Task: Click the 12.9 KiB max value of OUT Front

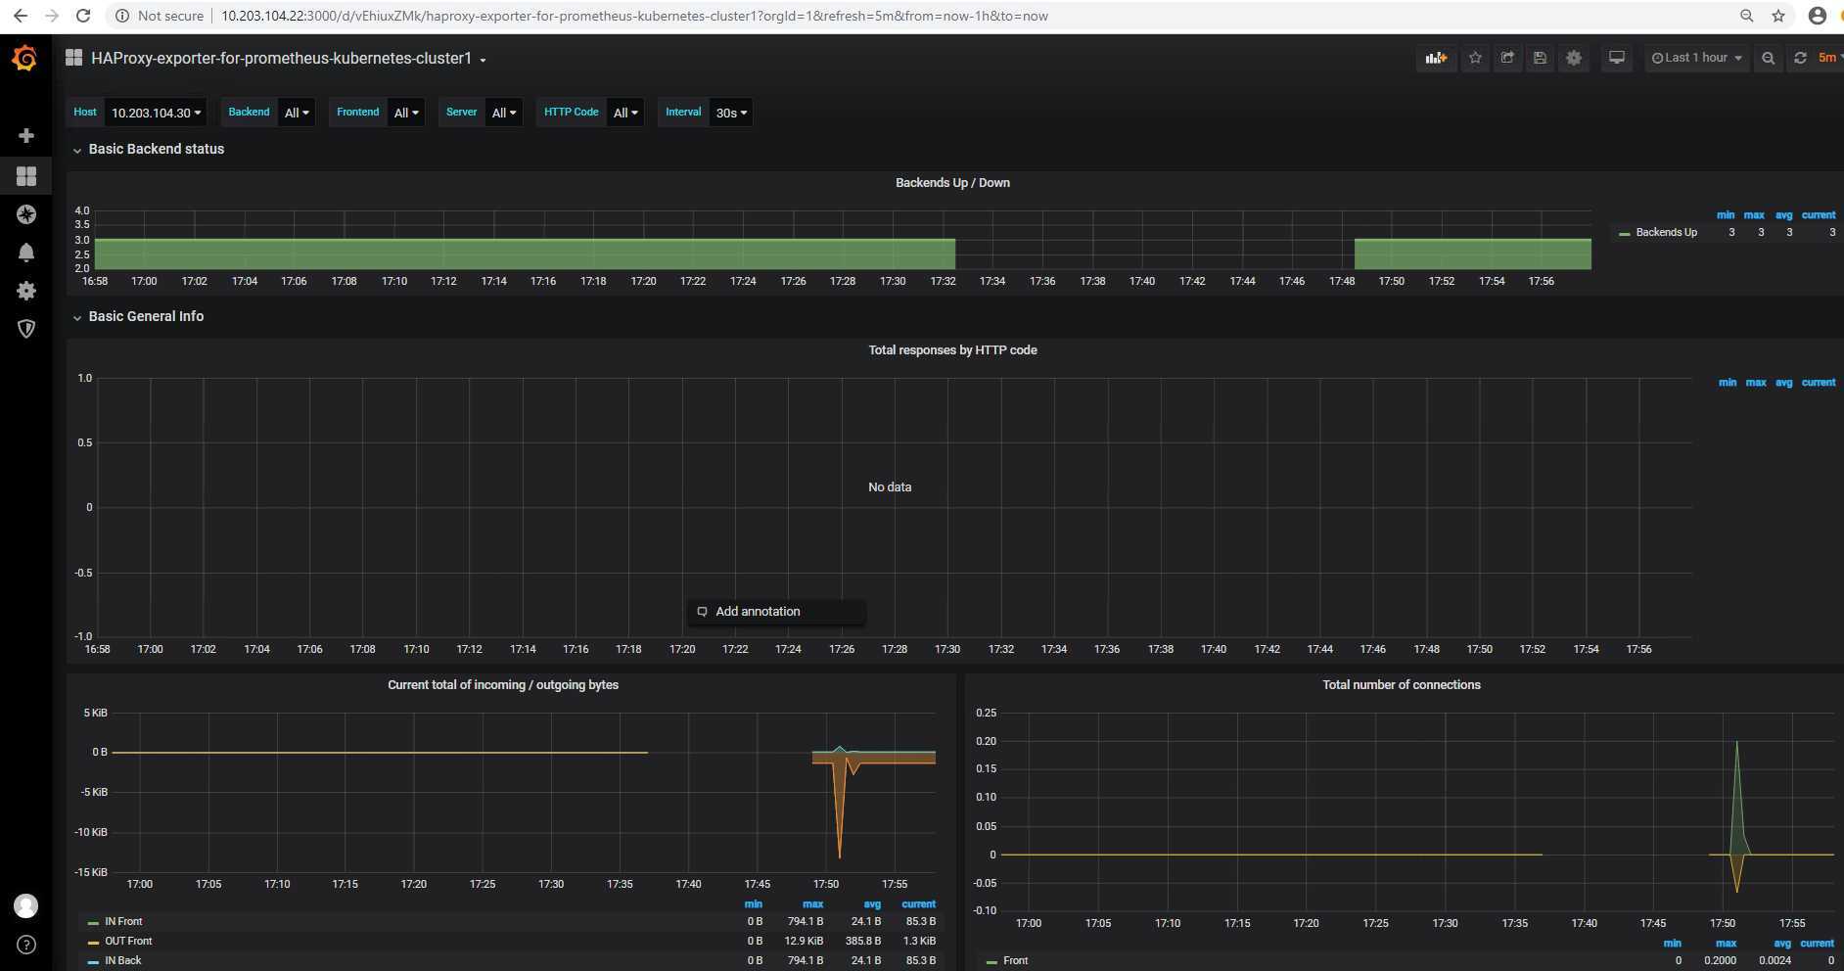Action: click(x=804, y=942)
